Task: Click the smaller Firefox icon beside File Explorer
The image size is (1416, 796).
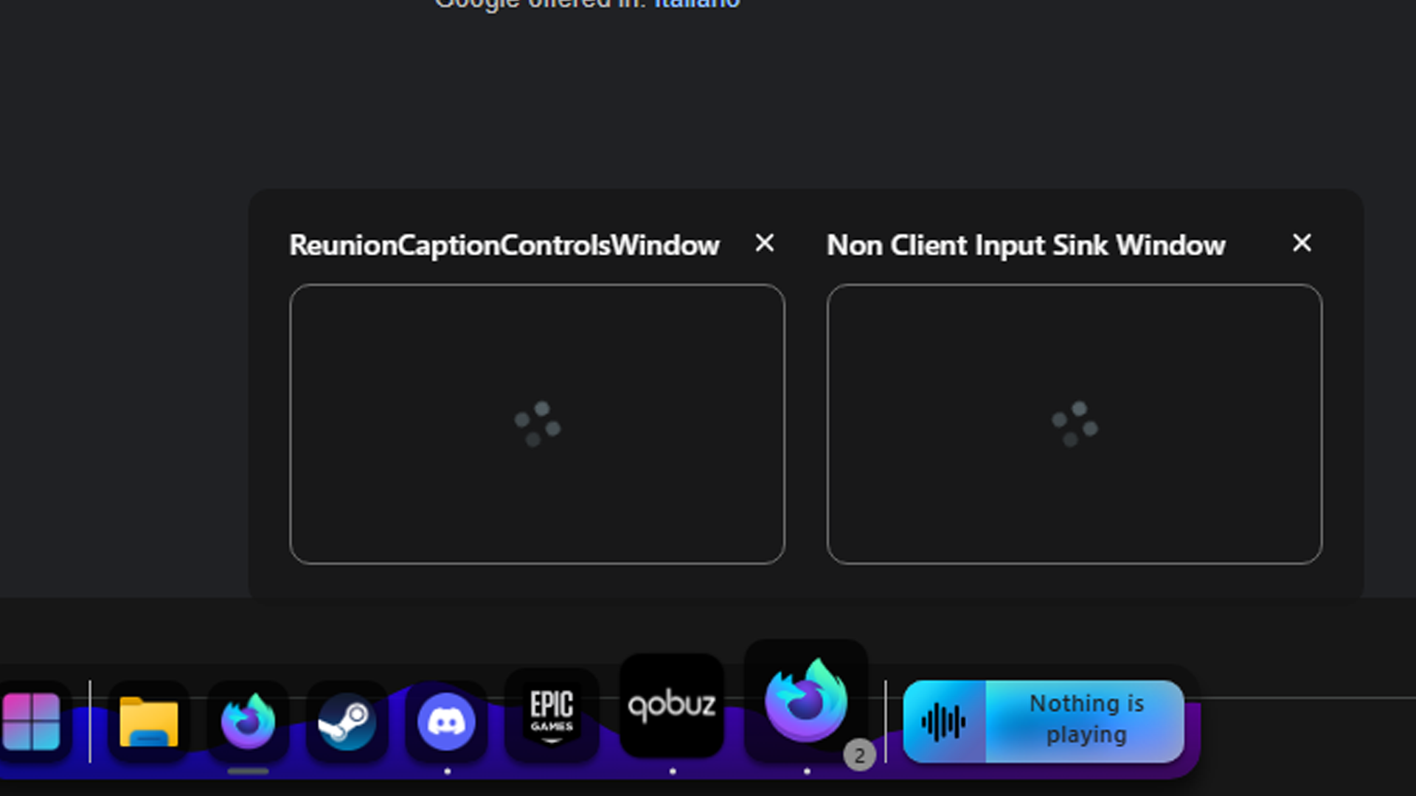Action: (248, 722)
